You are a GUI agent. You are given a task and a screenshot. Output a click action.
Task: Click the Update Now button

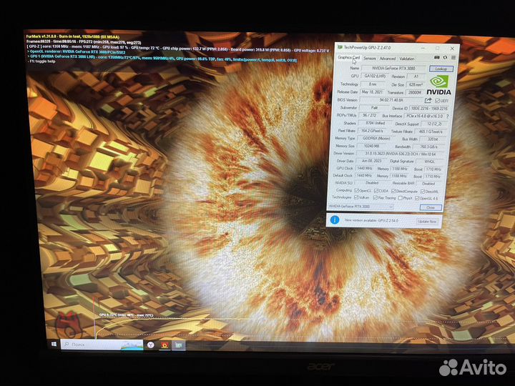427,222
